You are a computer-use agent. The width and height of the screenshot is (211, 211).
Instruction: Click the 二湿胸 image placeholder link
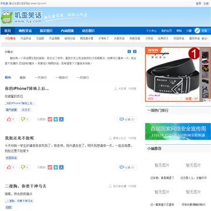tap(19, 201)
